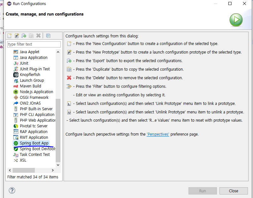Image resolution: width=253 pixels, height=198 pixels.
Task: Maximize the Run Configurations dialog
Action: point(230,3)
